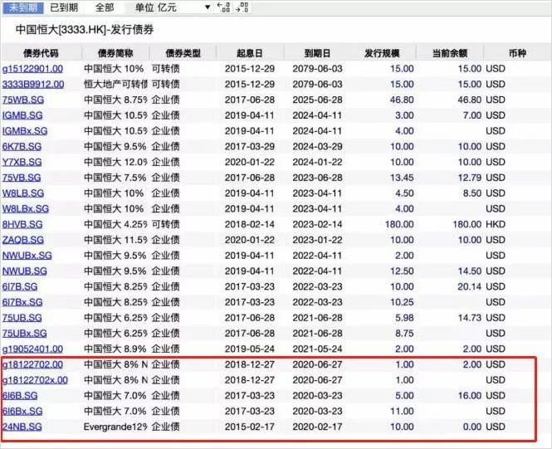
Task: Select the 20.14 current balance cell
Action: 470,287
